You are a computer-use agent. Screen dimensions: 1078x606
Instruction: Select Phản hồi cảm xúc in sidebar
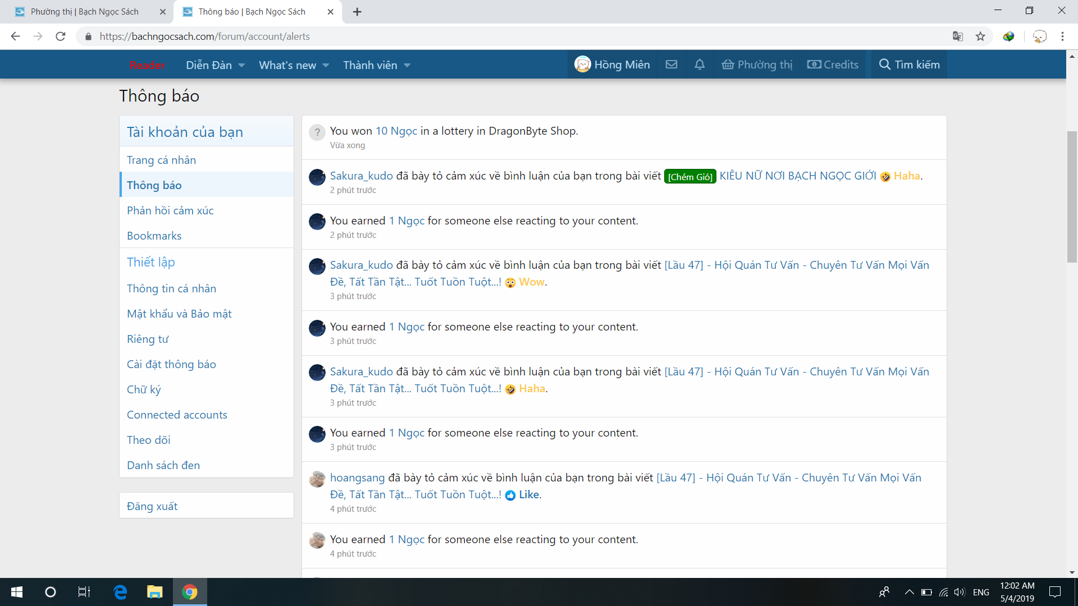(170, 210)
